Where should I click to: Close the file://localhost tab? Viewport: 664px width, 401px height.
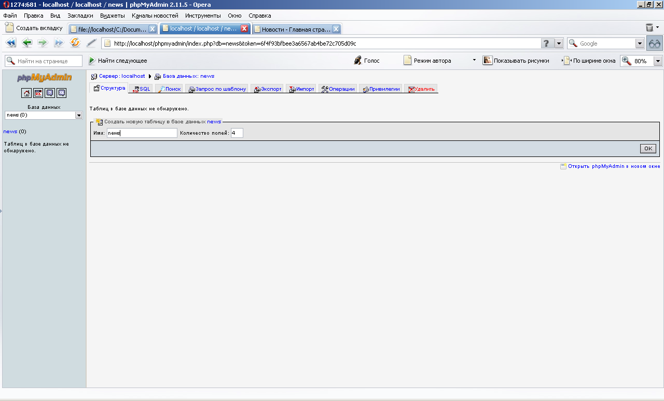pos(153,29)
